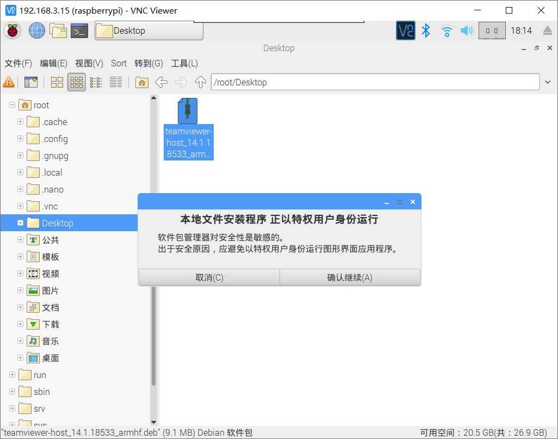
Task: Open the 文件(F) menu
Action: (x=18, y=64)
